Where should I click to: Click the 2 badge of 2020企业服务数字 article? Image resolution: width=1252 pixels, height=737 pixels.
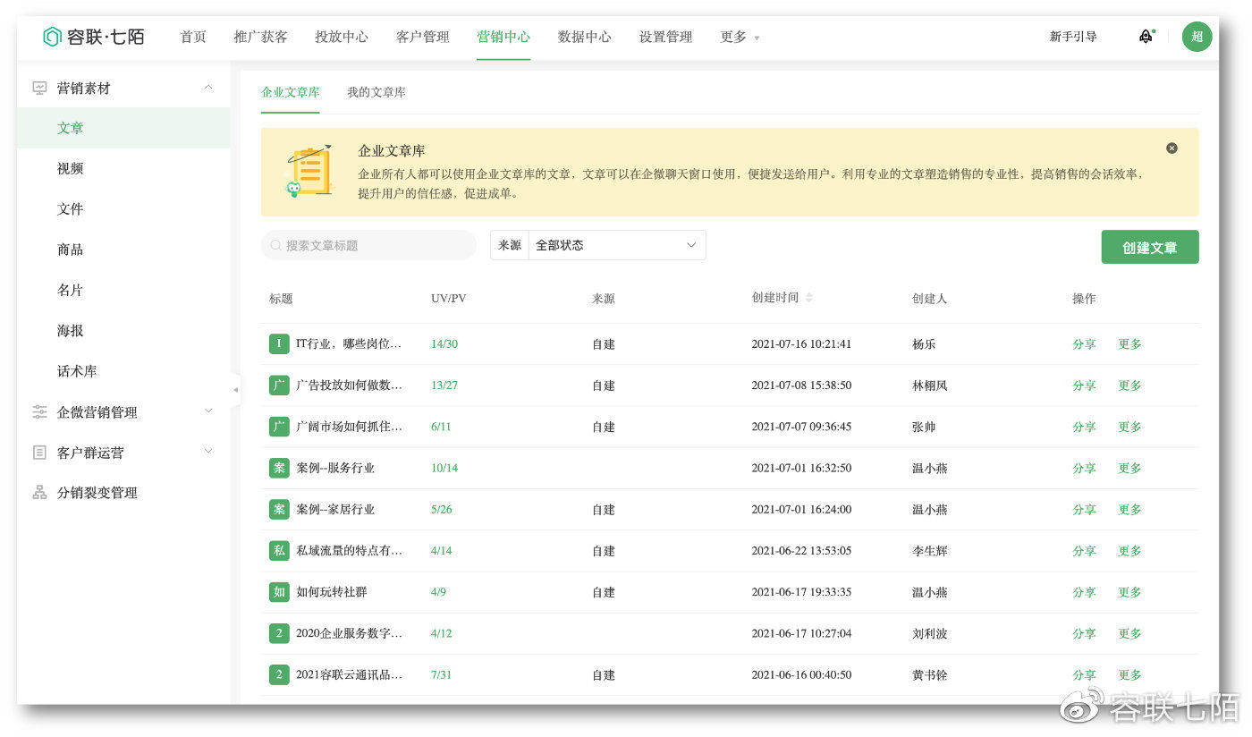pyautogui.click(x=279, y=633)
